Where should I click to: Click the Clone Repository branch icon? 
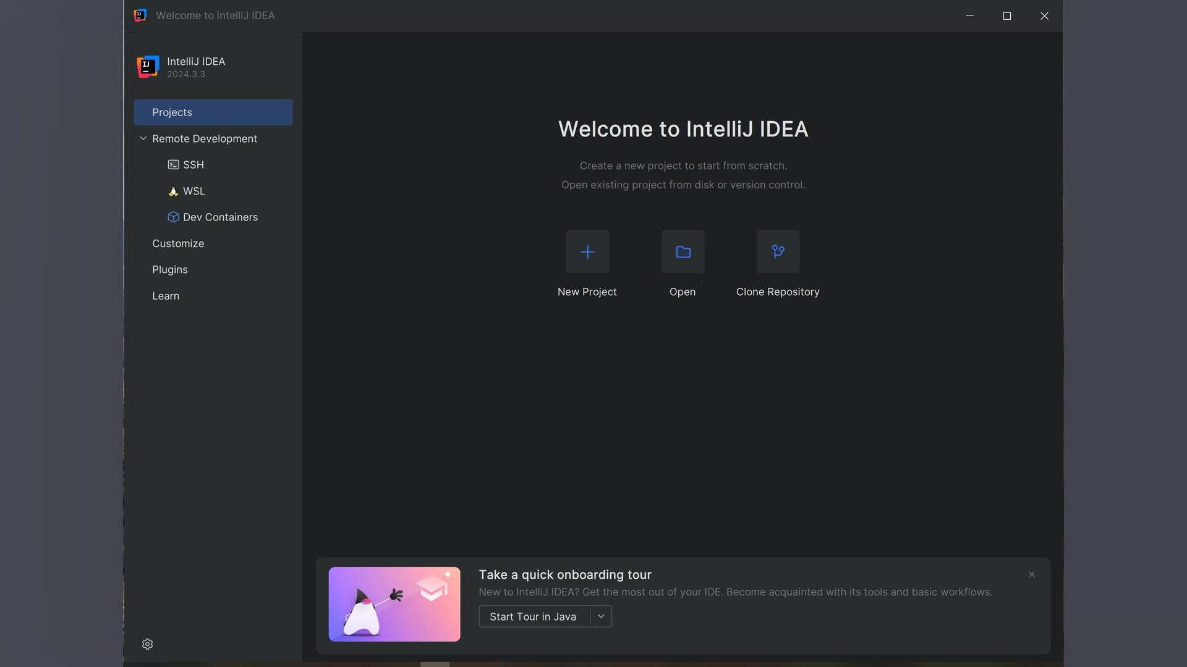(x=778, y=252)
